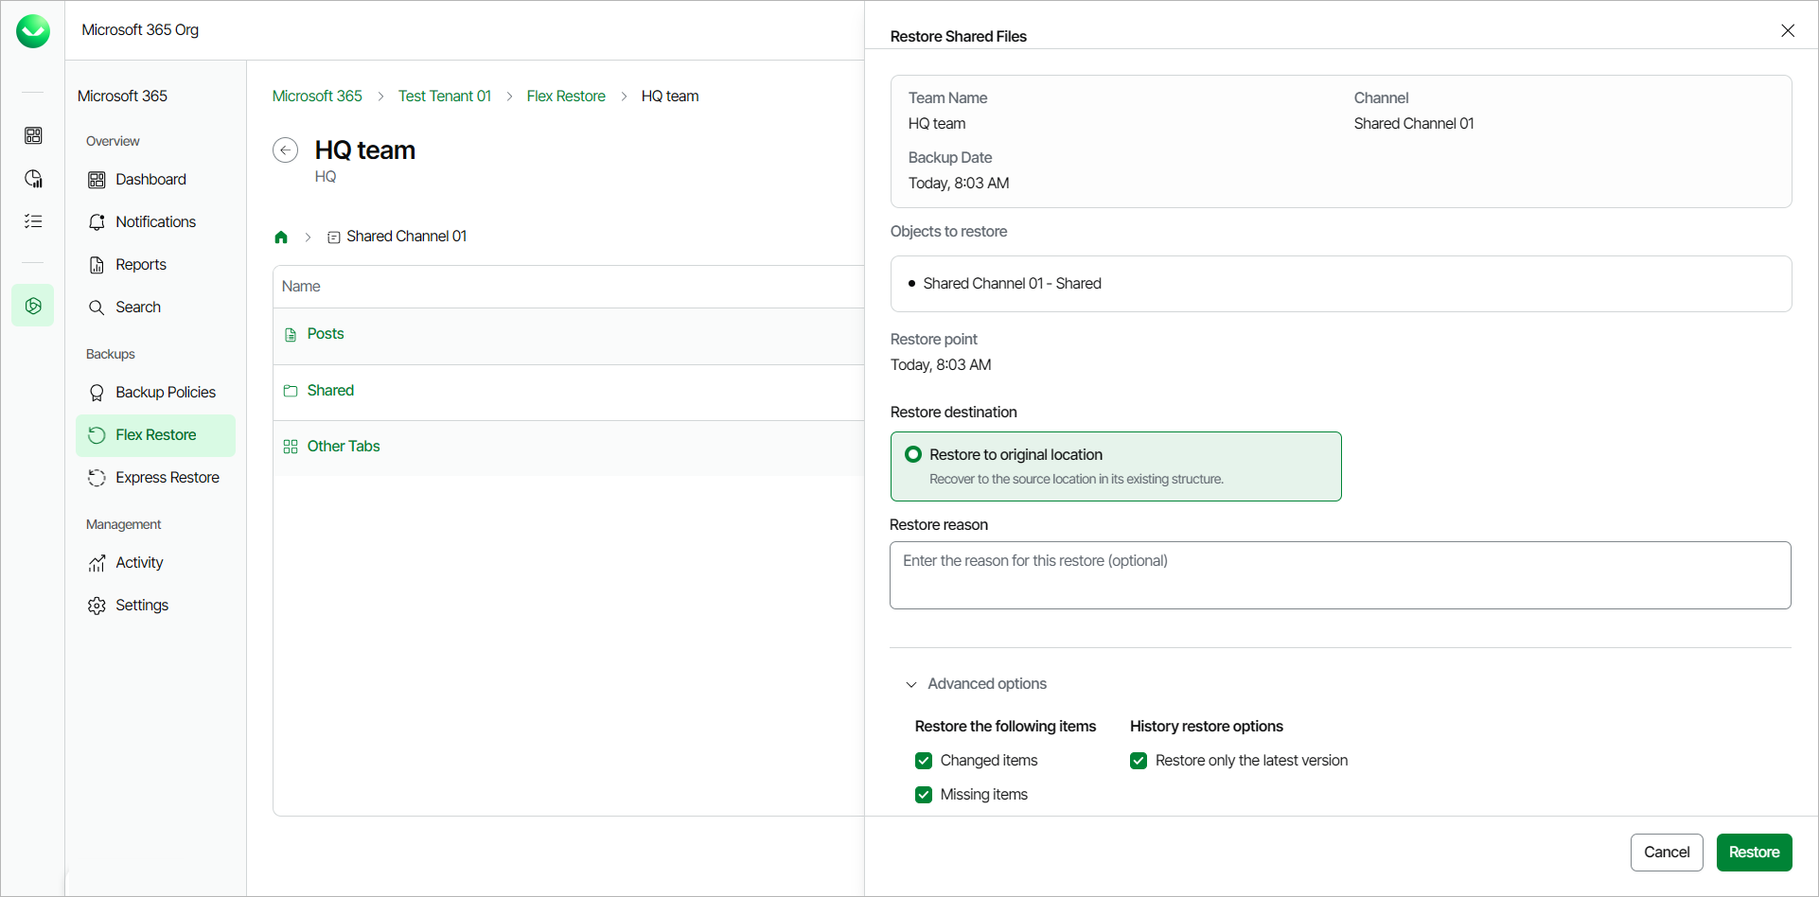Click the Posts document icon
Image resolution: width=1819 pixels, height=897 pixels.
point(291,335)
